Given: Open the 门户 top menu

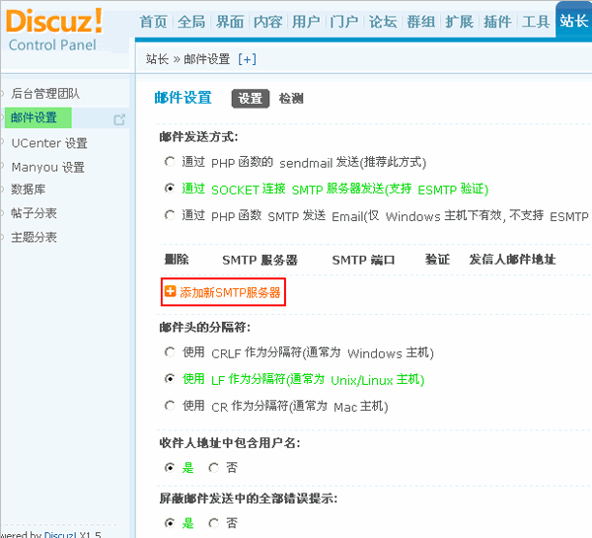Looking at the screenshot, I should click(344, 22).
